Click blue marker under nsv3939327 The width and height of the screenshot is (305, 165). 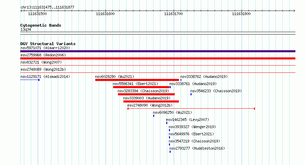click(169, 130)
